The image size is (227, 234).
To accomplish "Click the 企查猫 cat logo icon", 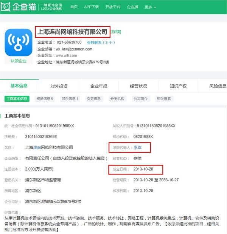I will [6, 7].
